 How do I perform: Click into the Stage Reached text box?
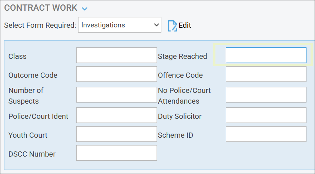tap(266, 55)
